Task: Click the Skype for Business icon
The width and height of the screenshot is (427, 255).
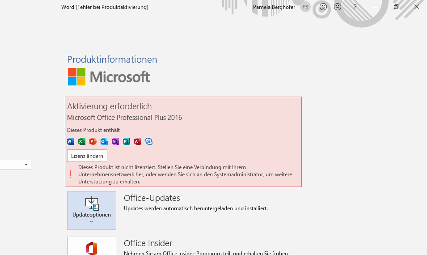Action: pyautogui.click(x=149, y=141)
